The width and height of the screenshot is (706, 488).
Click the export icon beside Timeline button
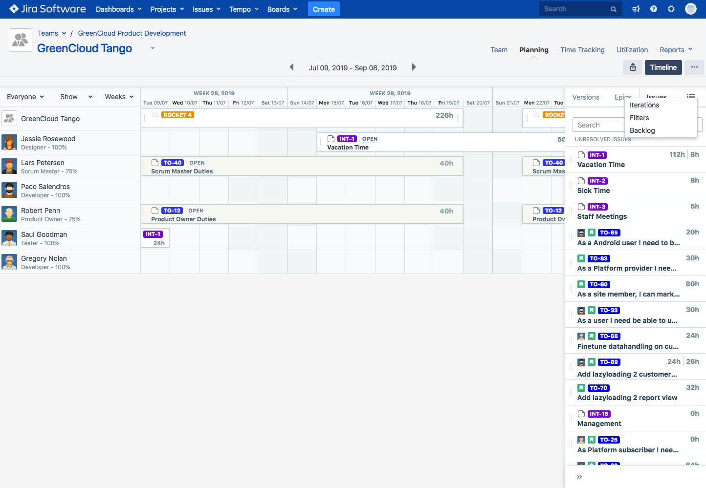[632, 67]
